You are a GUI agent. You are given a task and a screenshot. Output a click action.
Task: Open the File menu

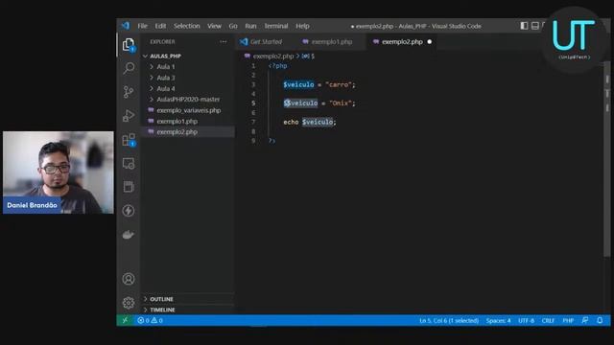pos(143,26)
